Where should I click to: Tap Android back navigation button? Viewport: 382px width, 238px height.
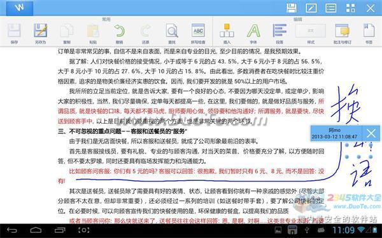(12, 230)
